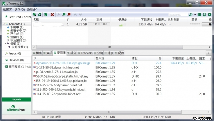Collapse the Torrents tree node arrow
The image size is (214, 121).
4,24
